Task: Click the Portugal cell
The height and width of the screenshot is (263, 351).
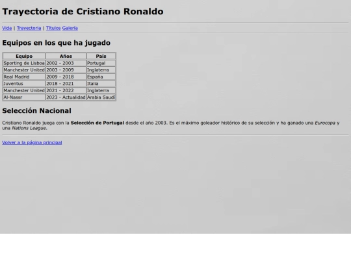Action: pos(101,63)
